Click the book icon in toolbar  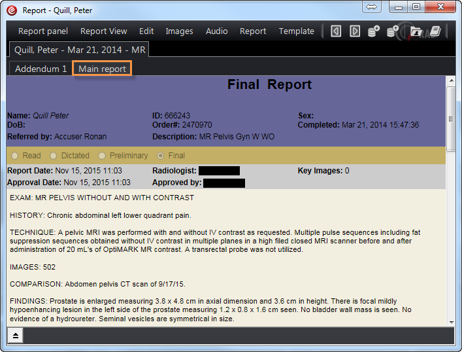pyautogui.click(x=436, y=31)
